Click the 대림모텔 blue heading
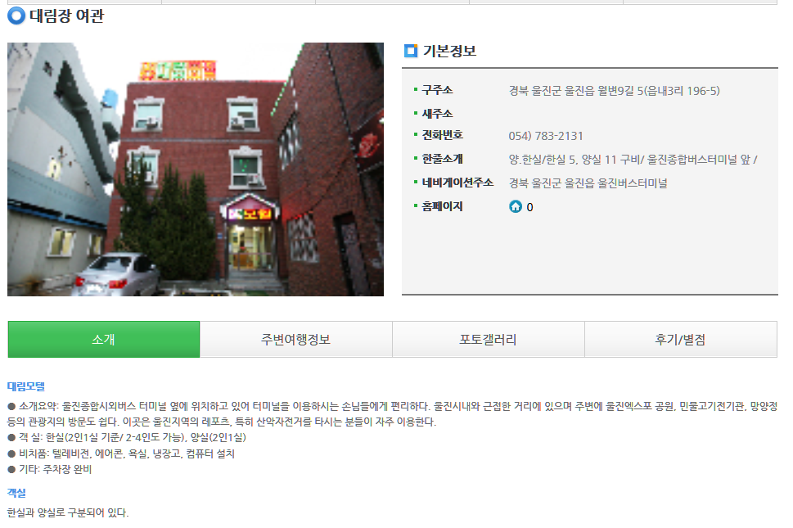 click(x=26, y=386)
